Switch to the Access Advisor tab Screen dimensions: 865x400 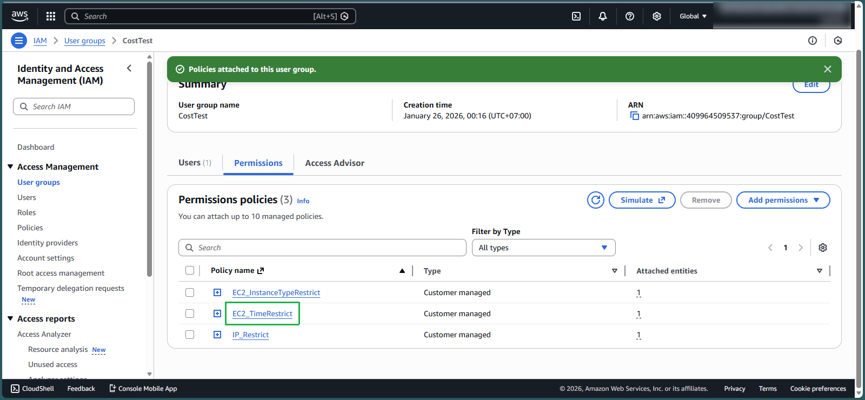click(x=335, y=163)
